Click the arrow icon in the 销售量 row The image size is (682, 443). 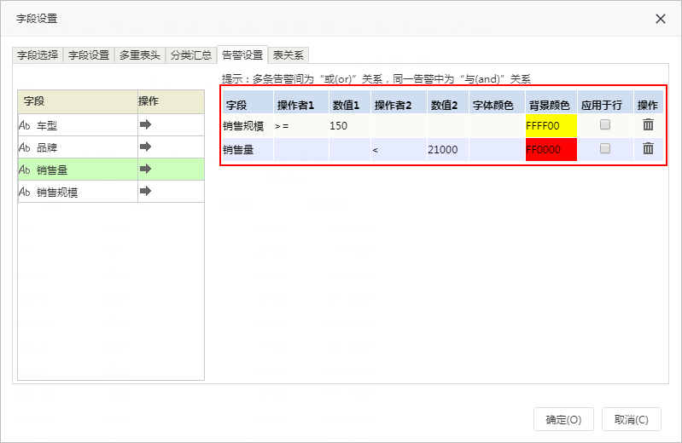(x=145, y=169)
